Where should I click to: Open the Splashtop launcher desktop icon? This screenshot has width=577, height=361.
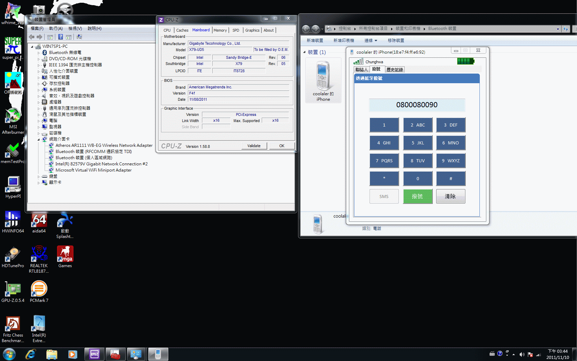(x=65, y=225)
